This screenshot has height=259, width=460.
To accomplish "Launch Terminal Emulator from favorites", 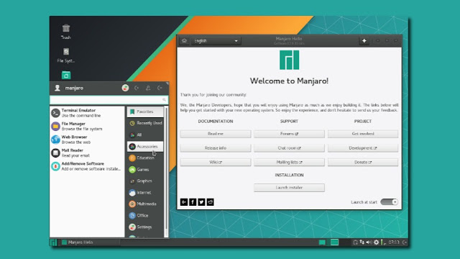I will (88, 113).
